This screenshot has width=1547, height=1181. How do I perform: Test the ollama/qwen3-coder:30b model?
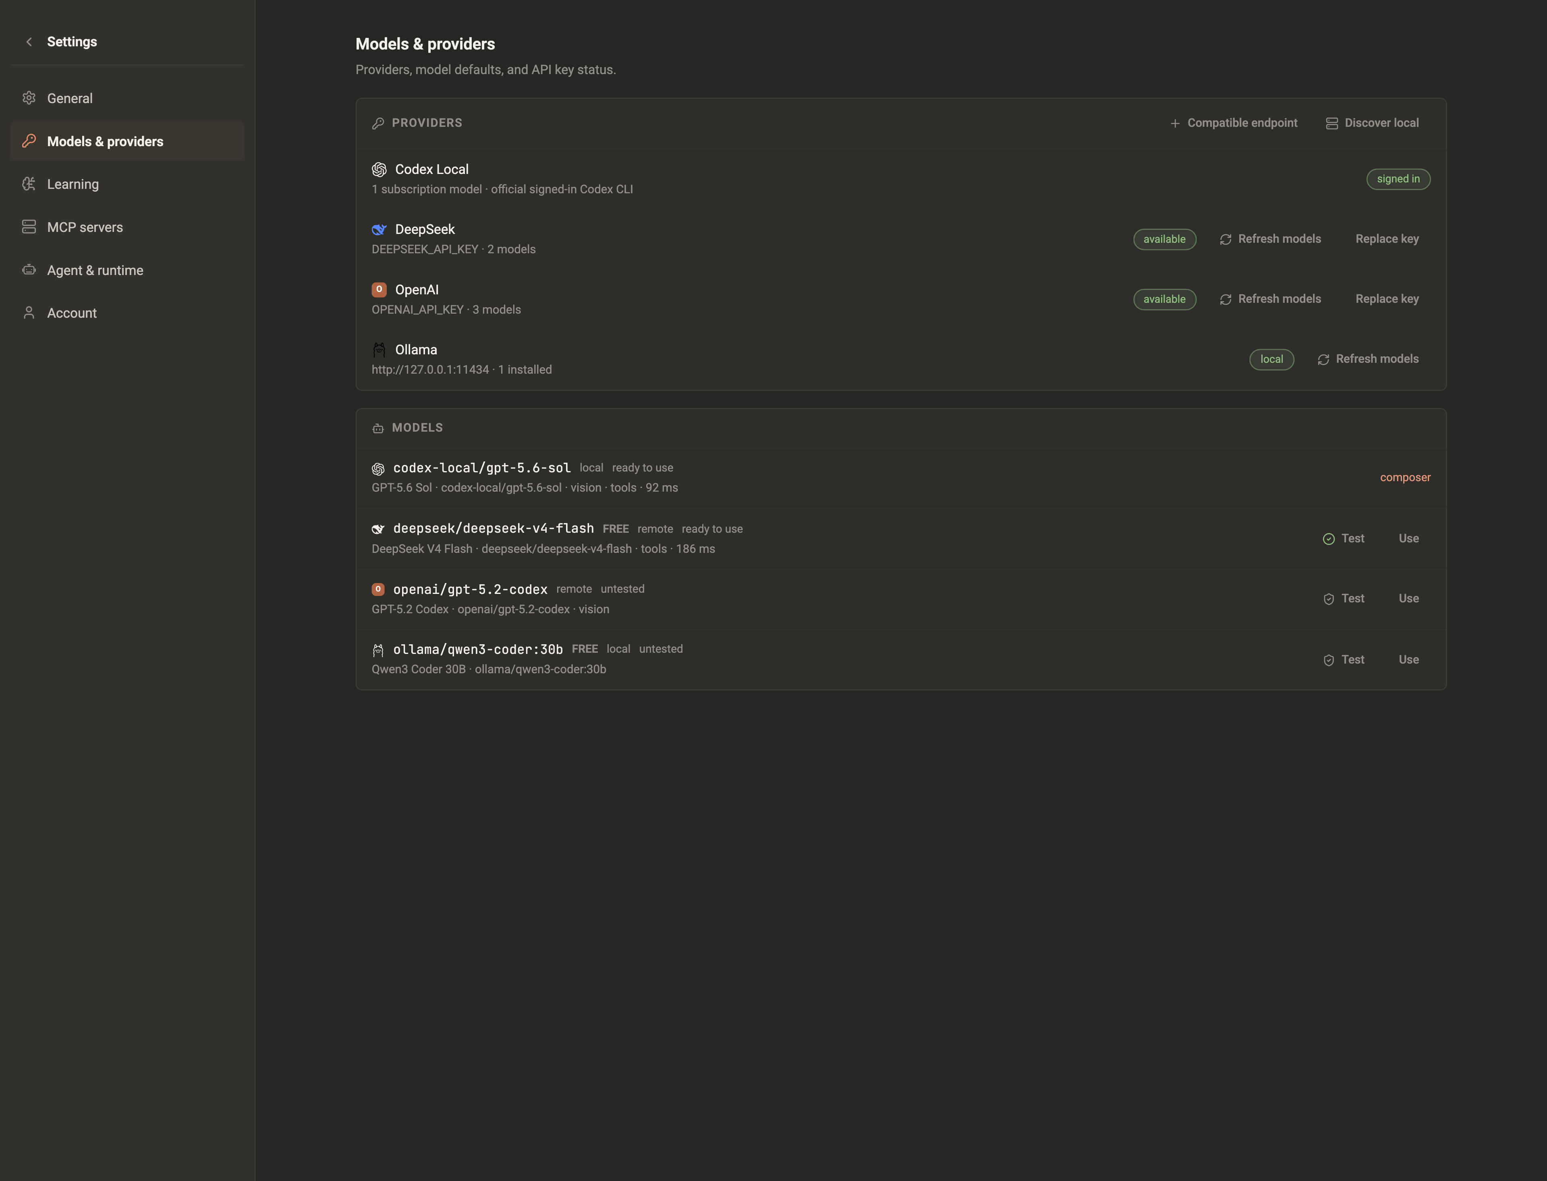pyautogui.click(x=1344, y=660)
